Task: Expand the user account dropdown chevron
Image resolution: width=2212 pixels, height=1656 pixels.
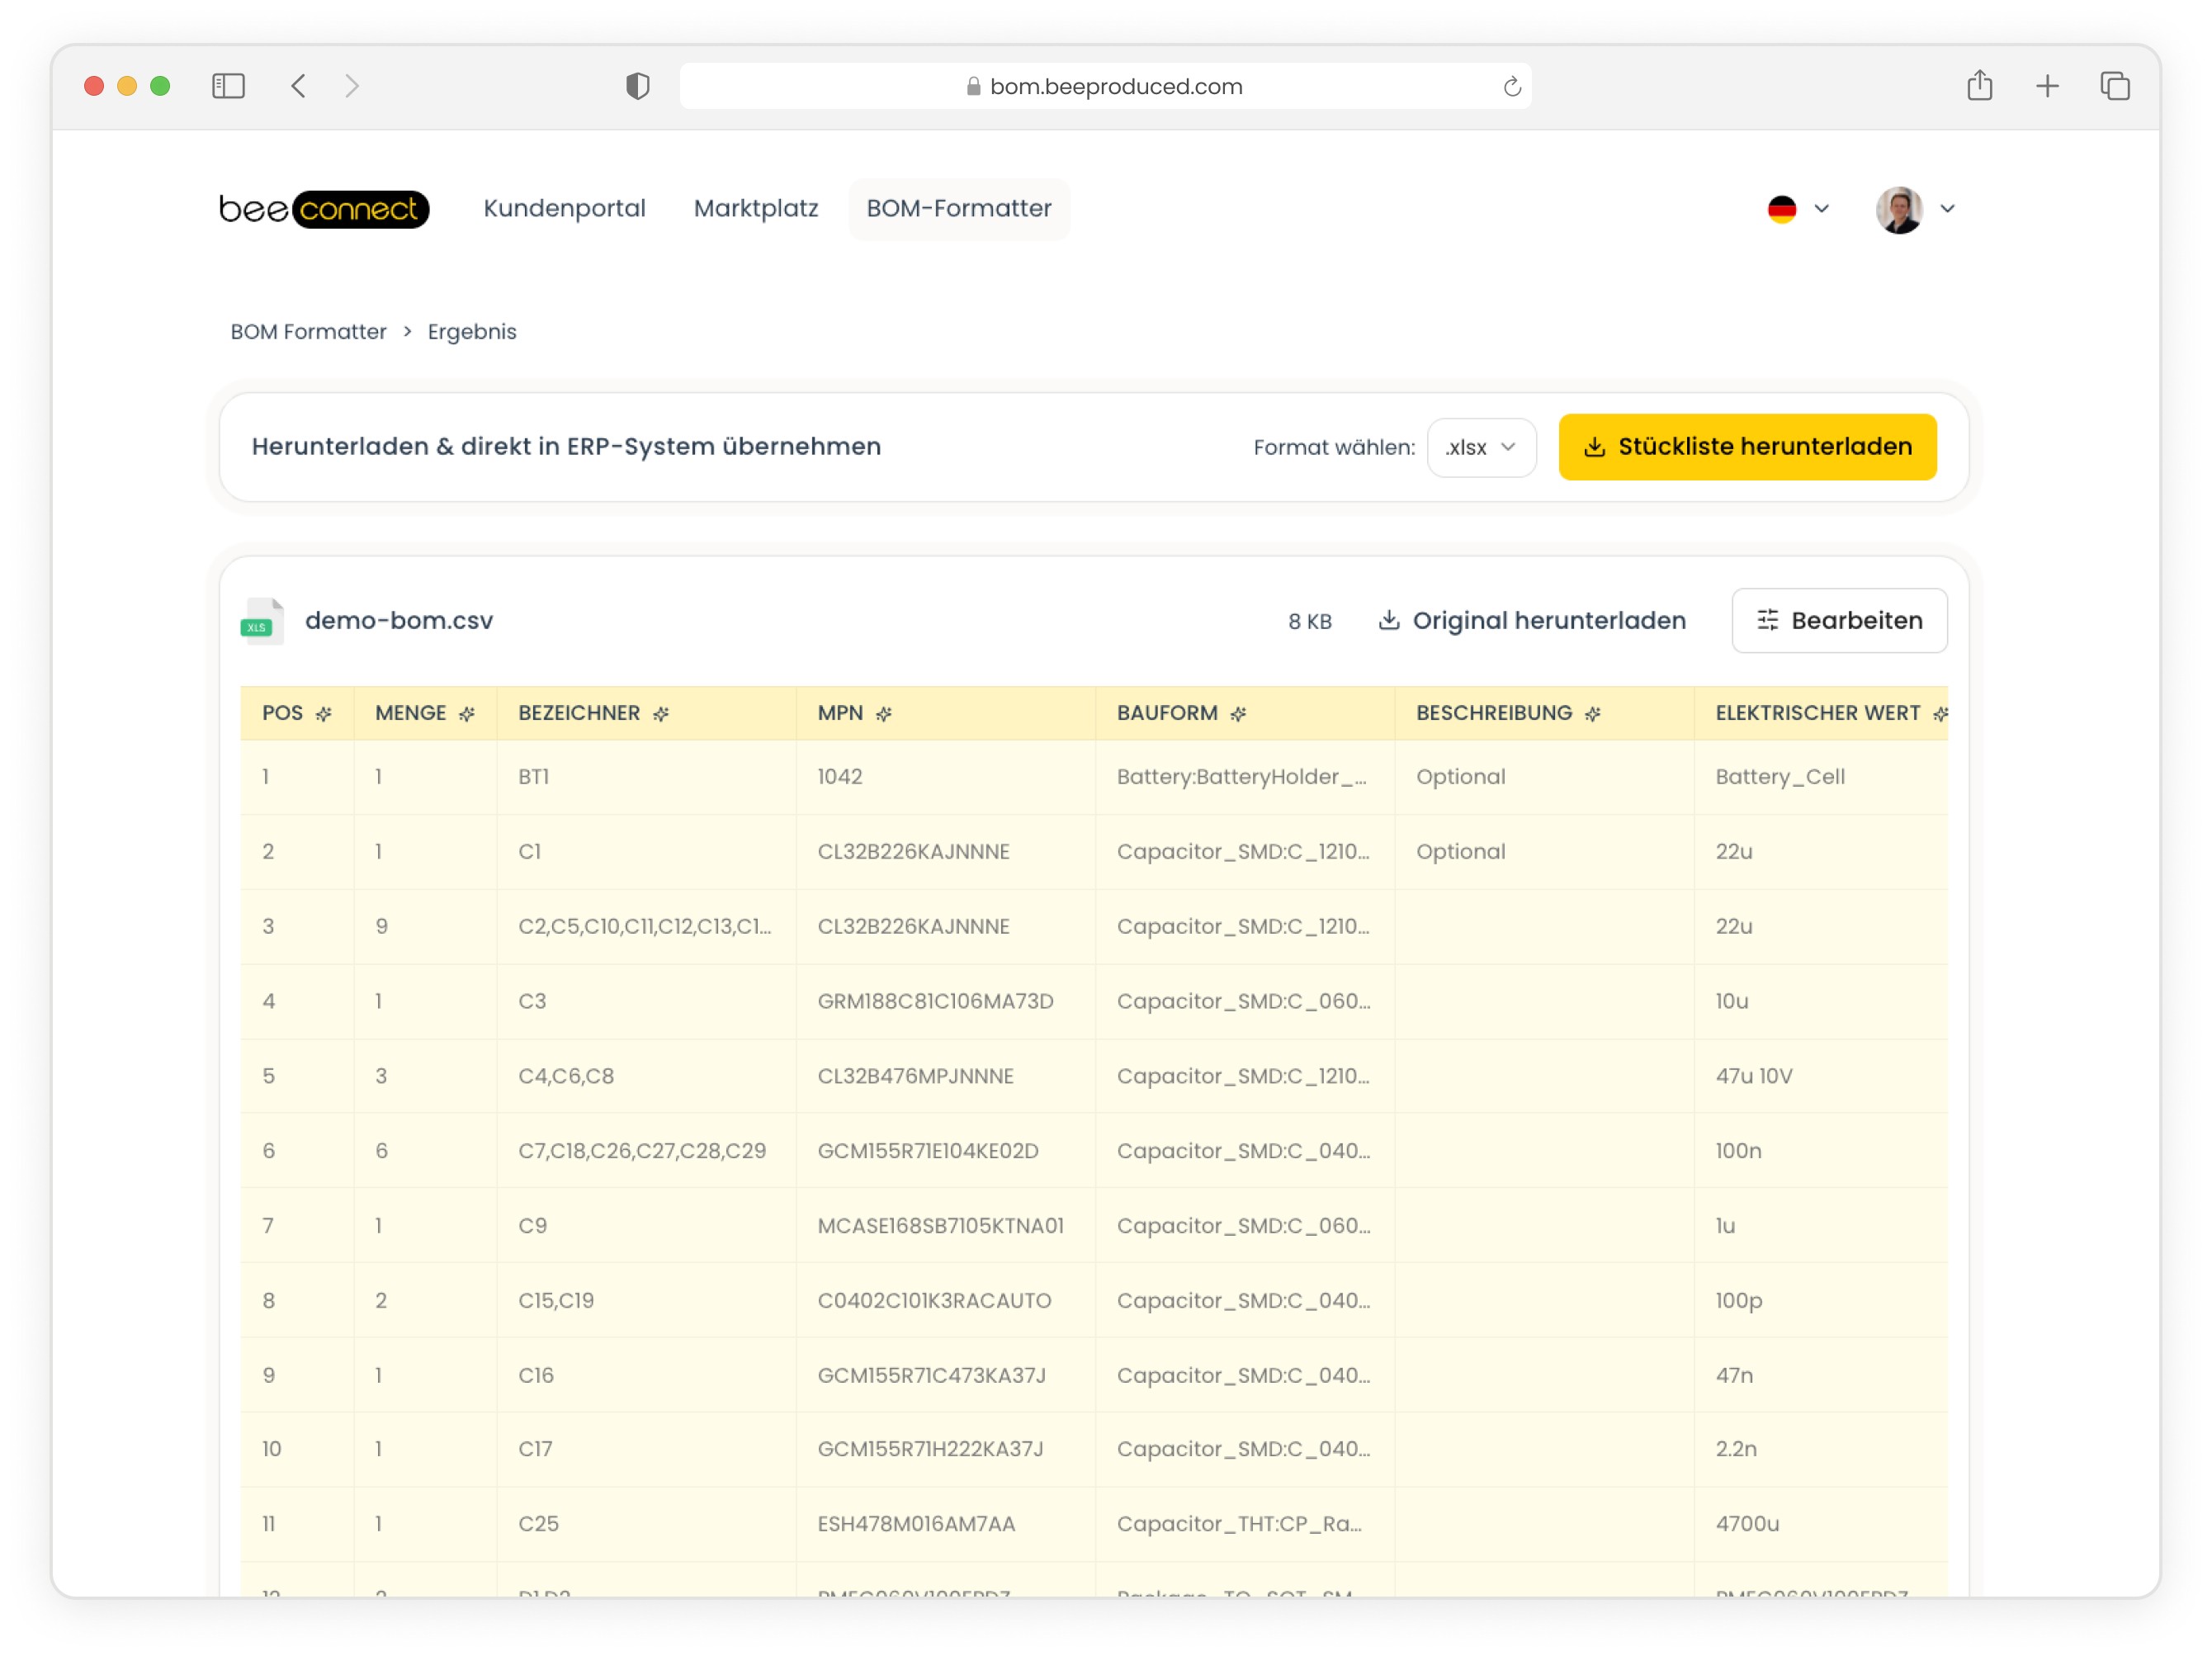Action: pyautogui.click(x=1947, y=209)
